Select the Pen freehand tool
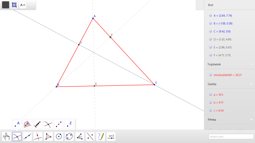Screen dimensions: 255x143 101,136
